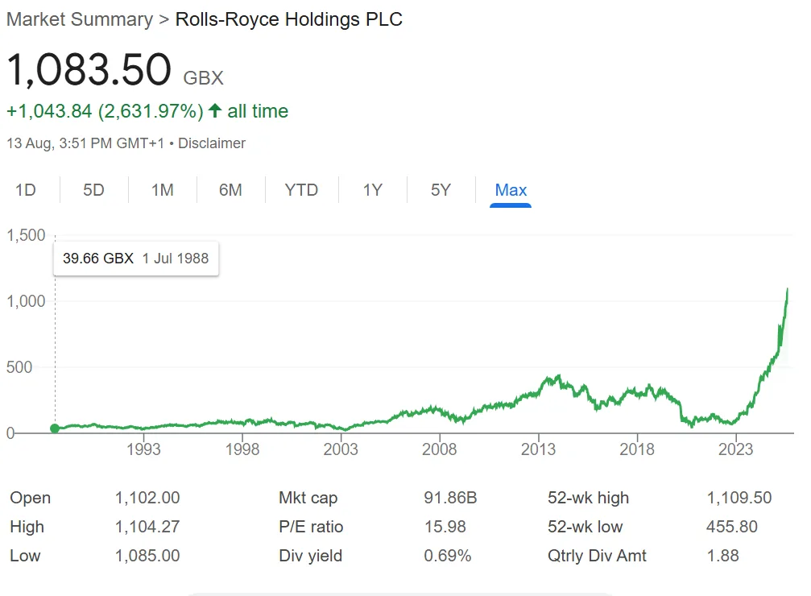
Task: Show the 1M price chart
Action: [x=163, y=190]
